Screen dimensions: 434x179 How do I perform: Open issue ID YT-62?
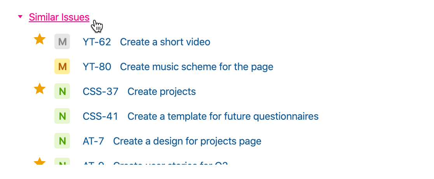click(97, 42)
